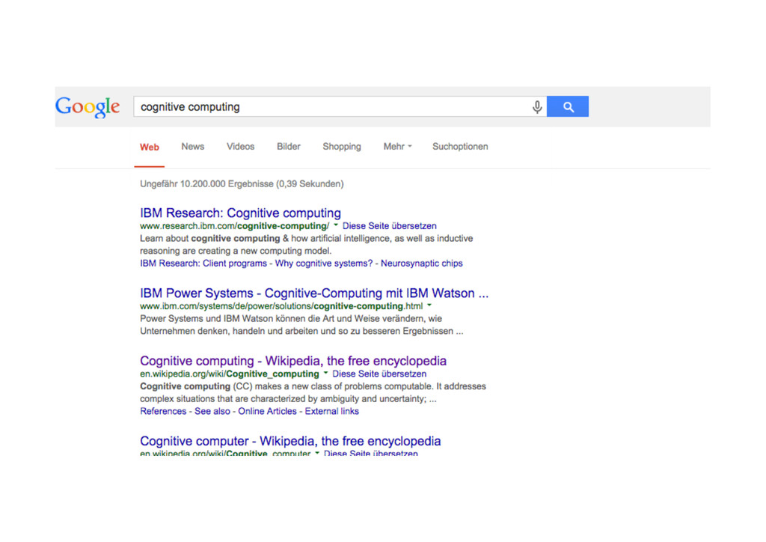Click into the cognitive computing search field
Image resolution: width=766 pixels, height=542 pixels.
pyautogui.click(x=329, y=107)
